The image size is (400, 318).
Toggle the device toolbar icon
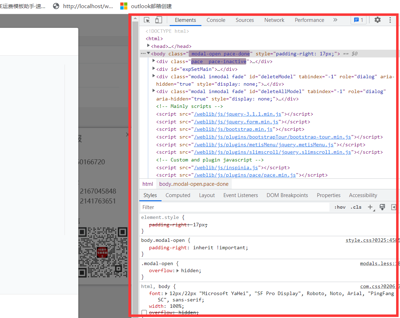pos(158,20)
